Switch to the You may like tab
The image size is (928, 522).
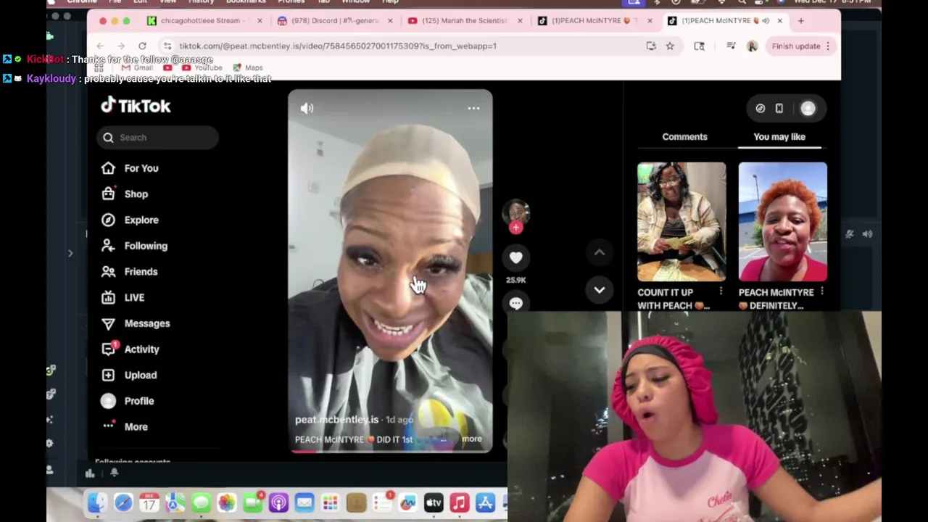pos(779,136)
